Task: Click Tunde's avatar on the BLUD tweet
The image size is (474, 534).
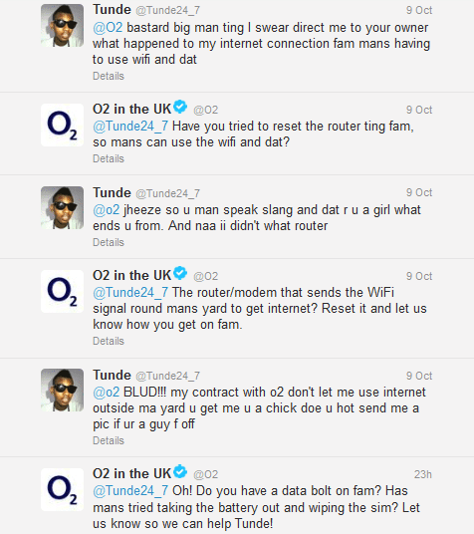Action: 62,390
